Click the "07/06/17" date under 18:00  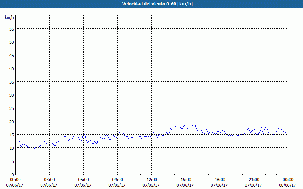[219, 185]
